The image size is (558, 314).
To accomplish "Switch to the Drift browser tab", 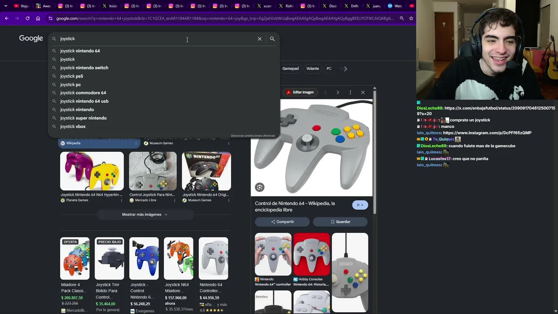I will [352, 6].
